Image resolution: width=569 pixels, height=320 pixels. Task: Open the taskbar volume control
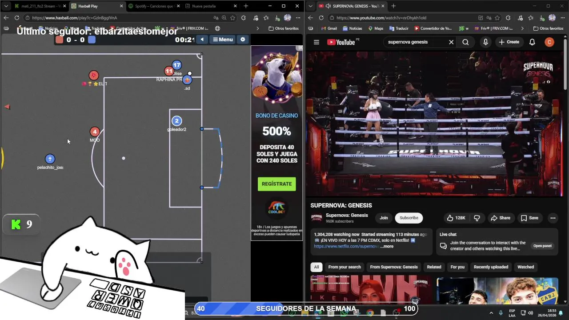click(530, 312)
